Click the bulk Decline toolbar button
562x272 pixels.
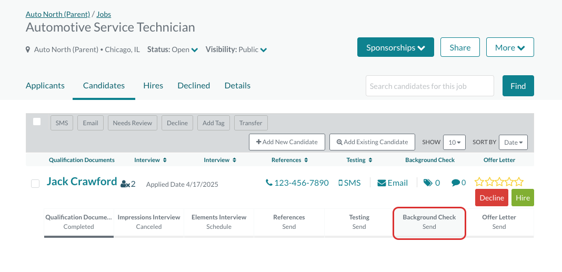(x=177, y=123)
